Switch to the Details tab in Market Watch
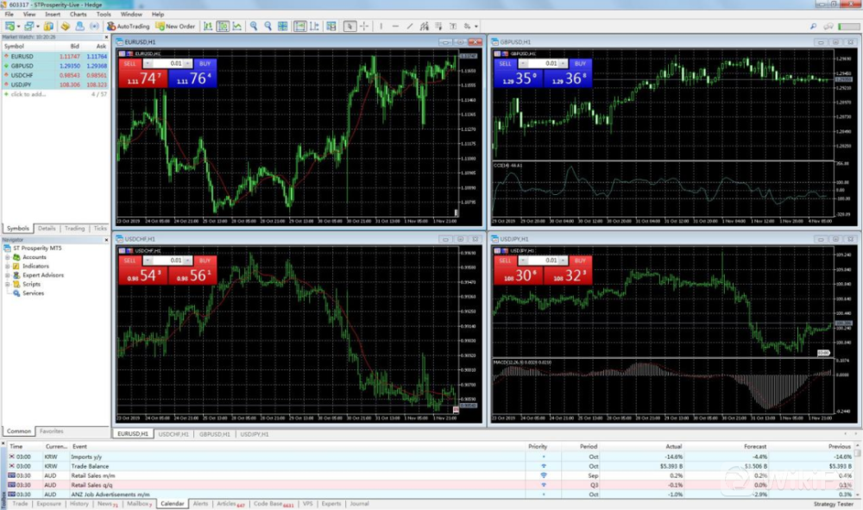This screenshot has height=510, width=863. [x=47, y=229]
